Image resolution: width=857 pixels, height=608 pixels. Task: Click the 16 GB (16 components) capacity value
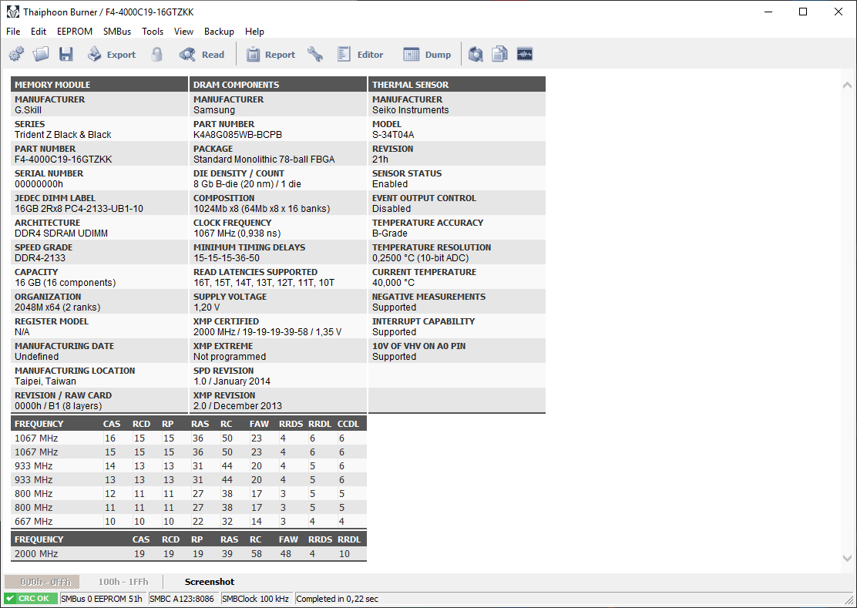click(65, 283)
